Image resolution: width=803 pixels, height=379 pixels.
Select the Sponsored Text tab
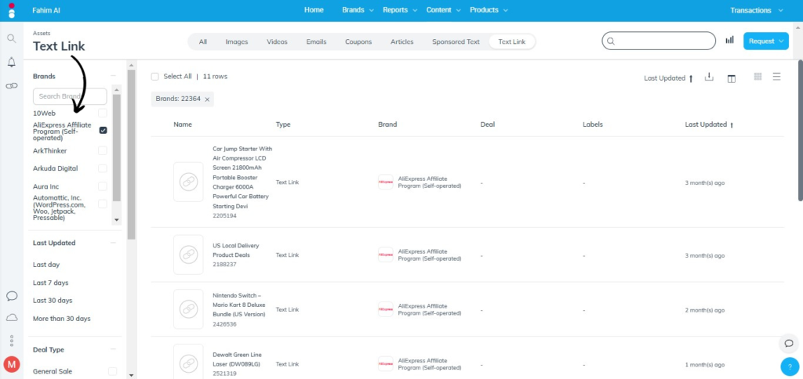456,42
